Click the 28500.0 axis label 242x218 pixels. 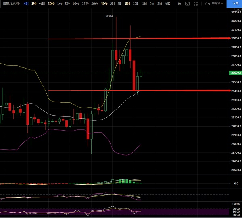tap(236, 170)
